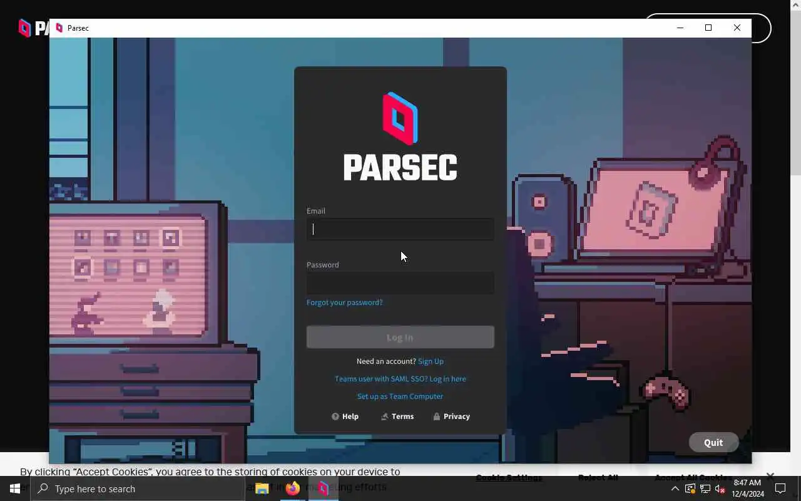The image size is (801, 501).
Task: Click the Parsec logo in login panel
Action: pos(400,137)
